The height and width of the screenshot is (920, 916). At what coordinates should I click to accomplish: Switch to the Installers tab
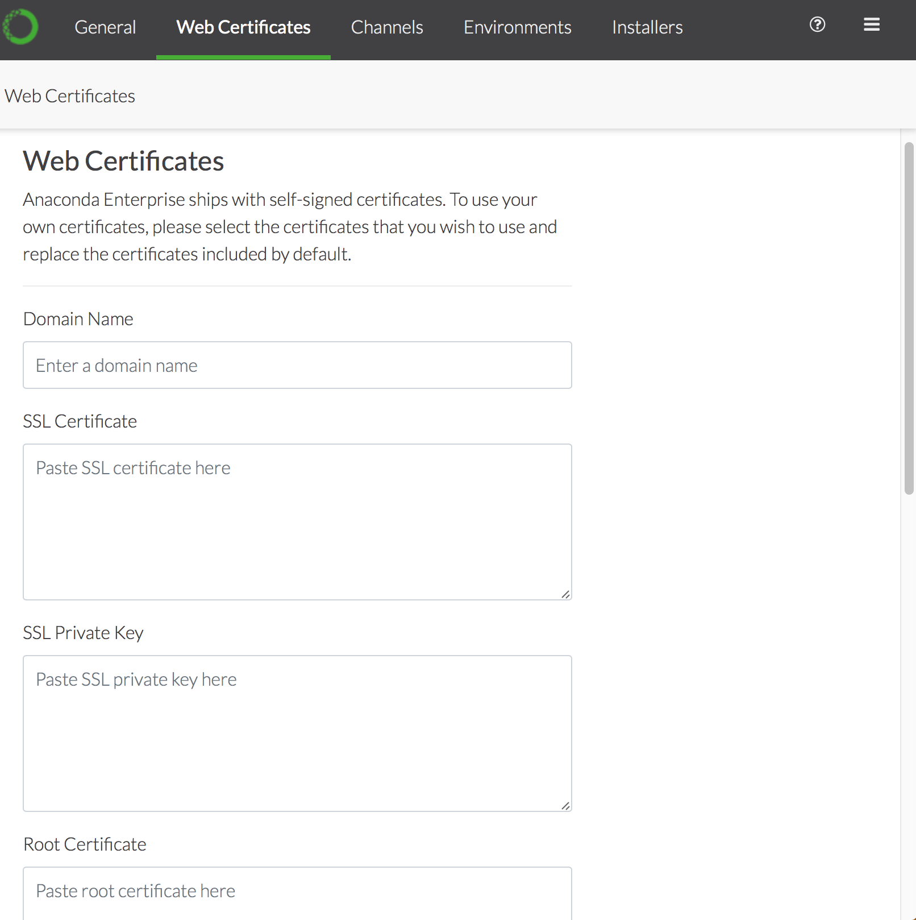point(647,27)
